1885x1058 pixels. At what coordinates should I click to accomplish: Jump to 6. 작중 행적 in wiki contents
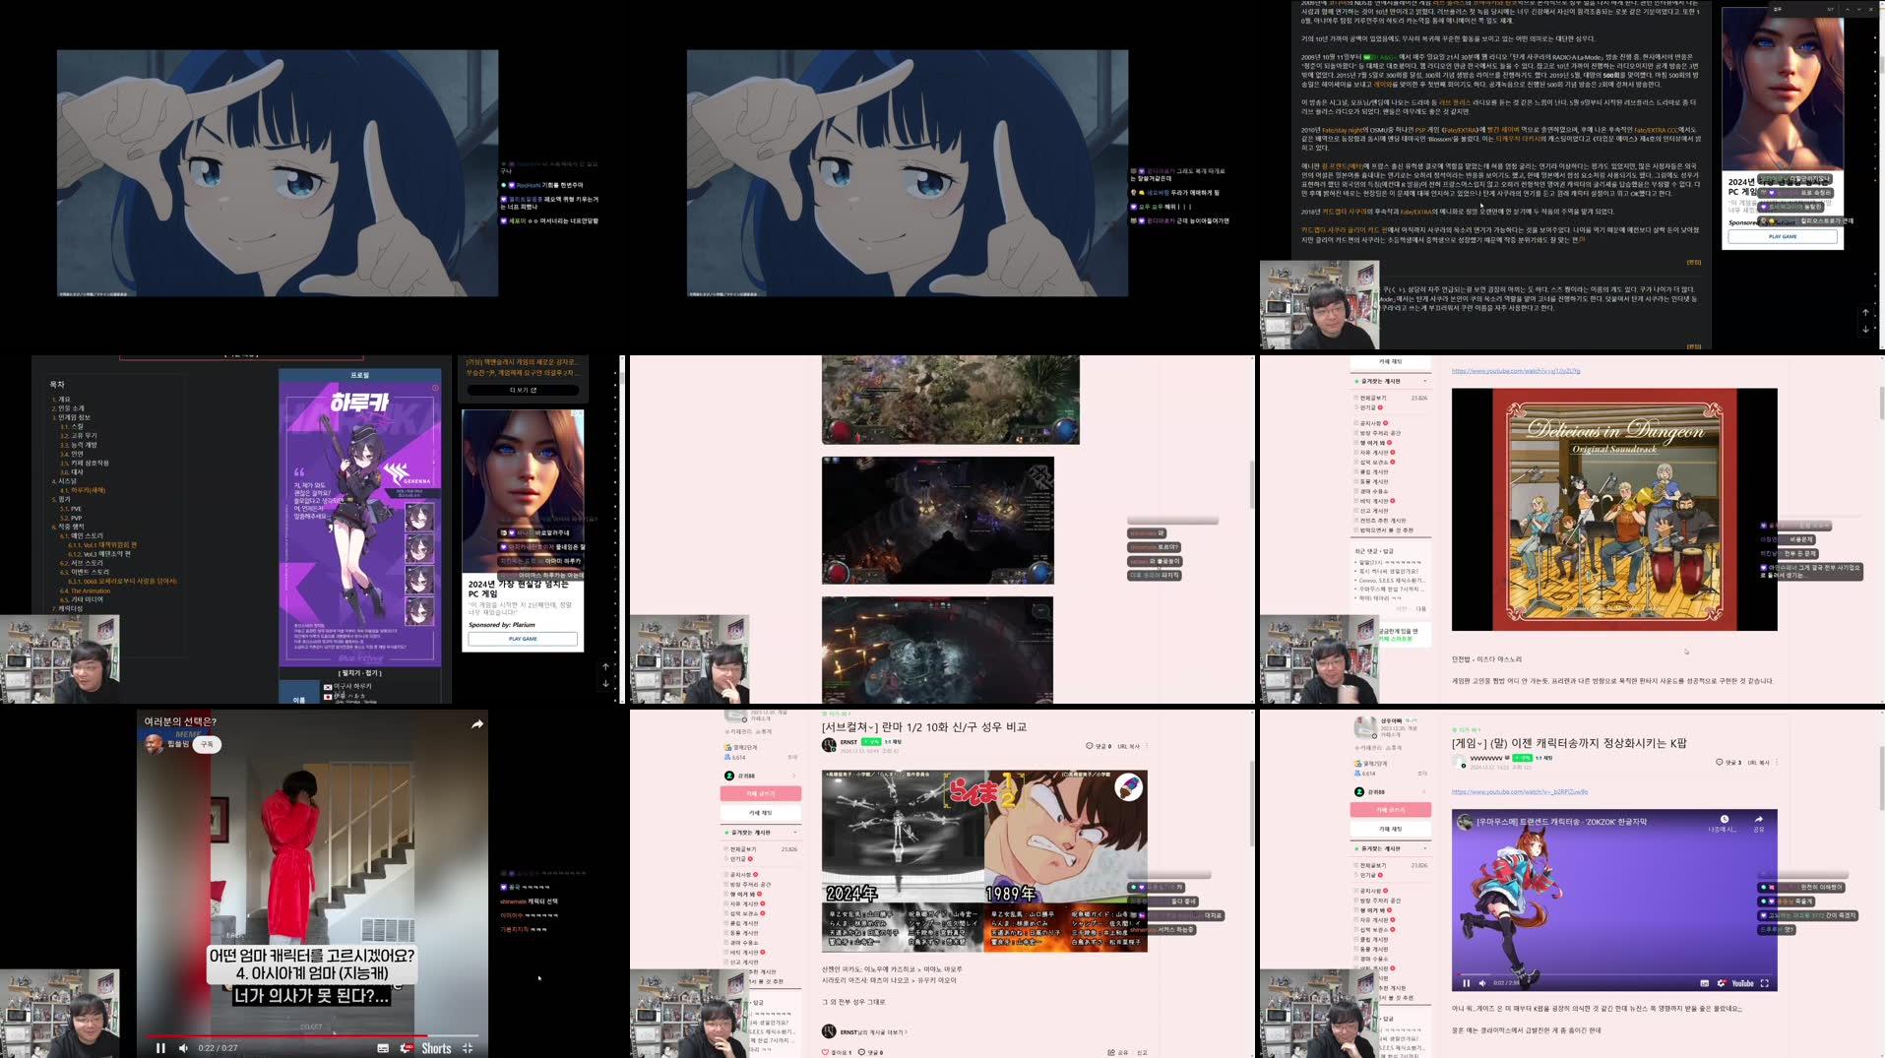point(68,527)
